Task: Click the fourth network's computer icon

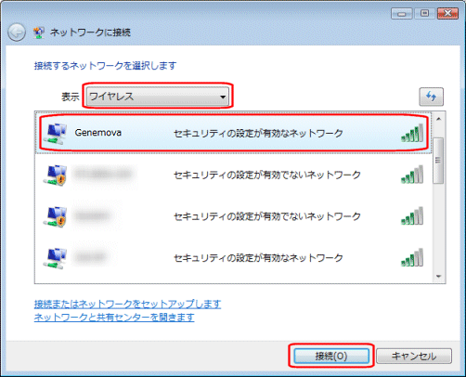Action: coord(56,258)
